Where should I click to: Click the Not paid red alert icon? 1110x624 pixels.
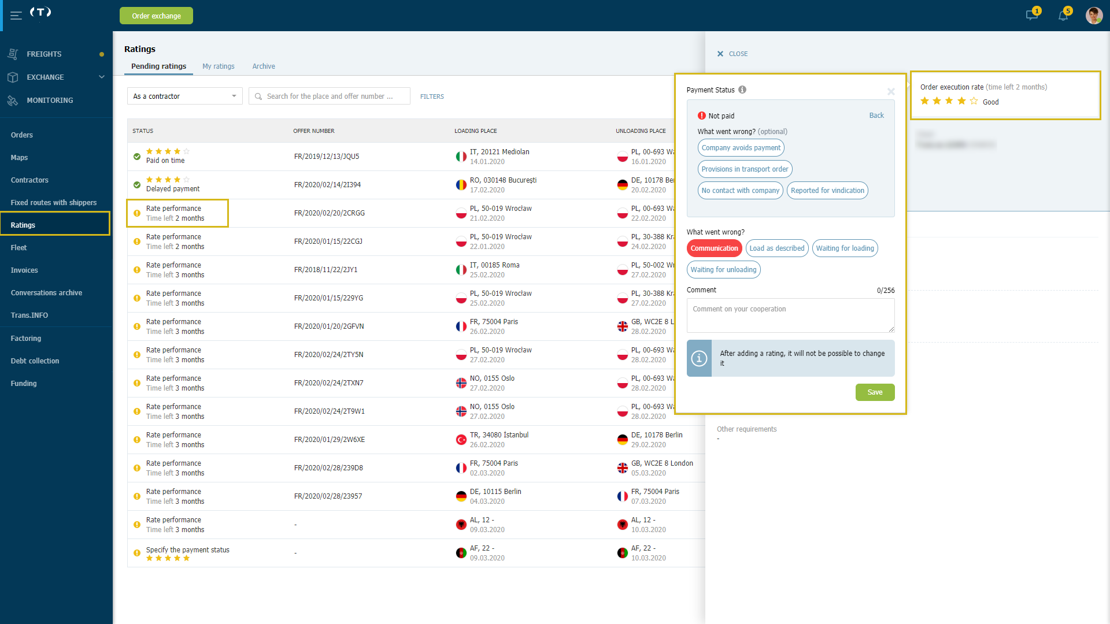click(702, 116)
